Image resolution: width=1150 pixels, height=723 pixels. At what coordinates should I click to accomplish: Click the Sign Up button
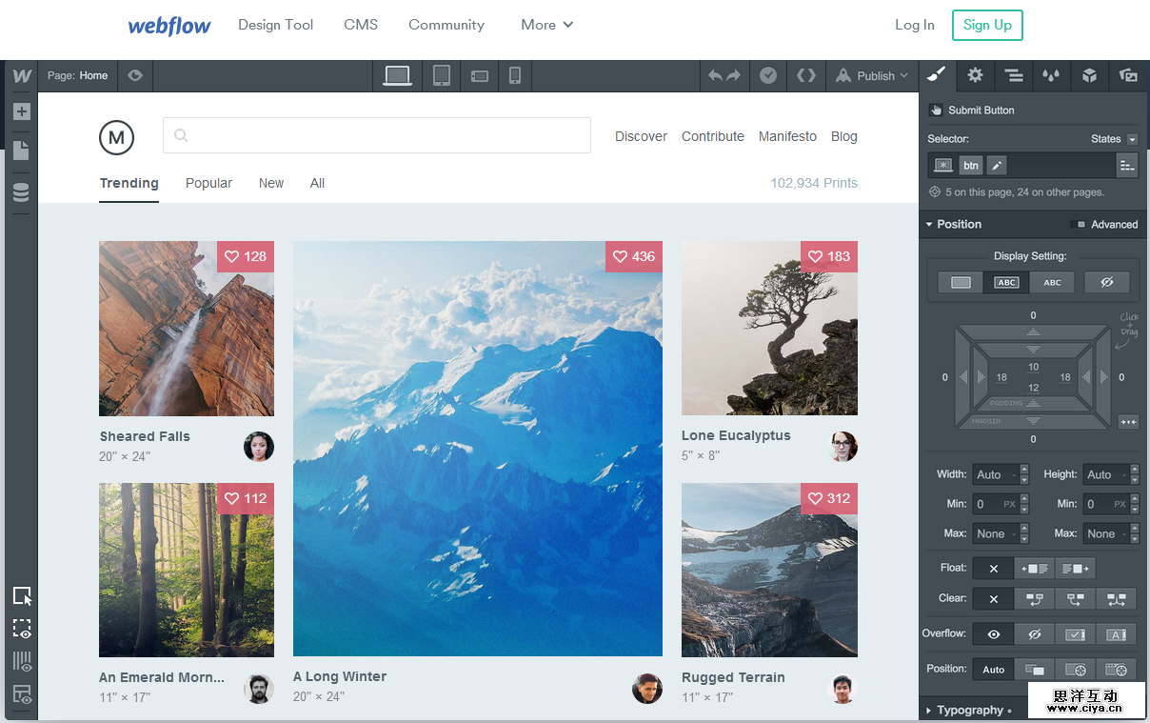point(987,25)
